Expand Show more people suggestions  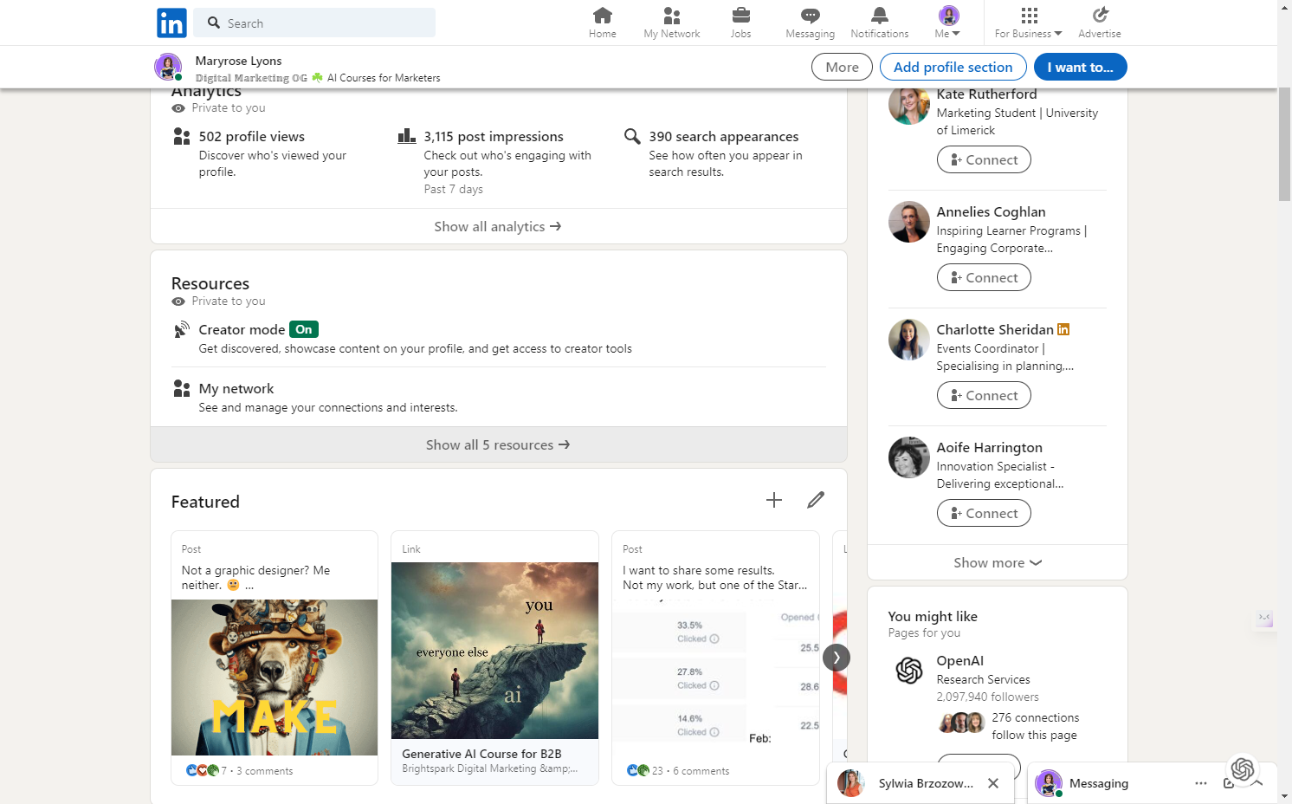click(x=998, y=562)
